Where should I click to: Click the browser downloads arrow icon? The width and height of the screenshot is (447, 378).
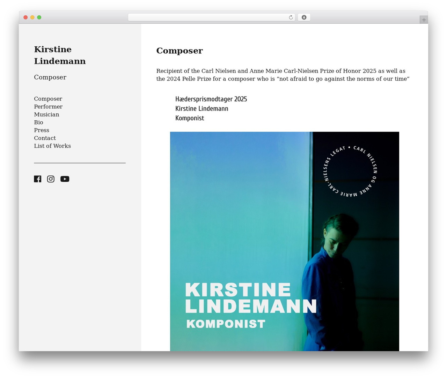tap(304, 17)
